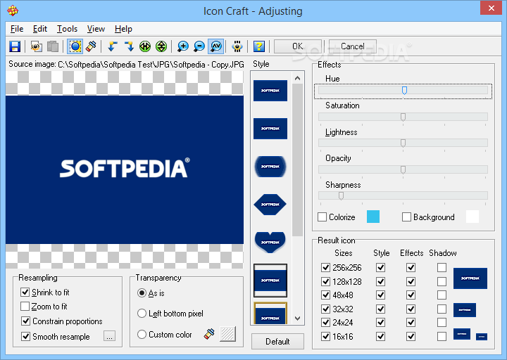This screenshot has height=360, width=507.
Task: Uncheck the 32x32 size checkbox
Action: point(325,309)
